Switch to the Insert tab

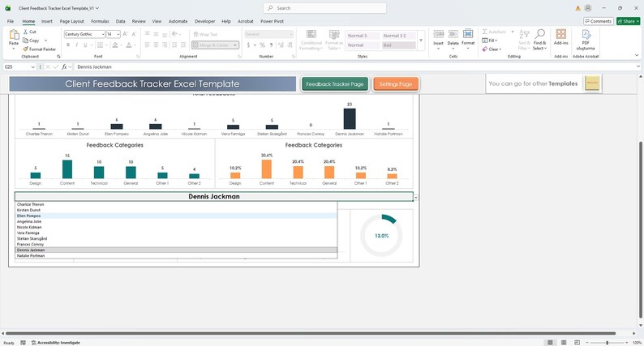[47, 21]
